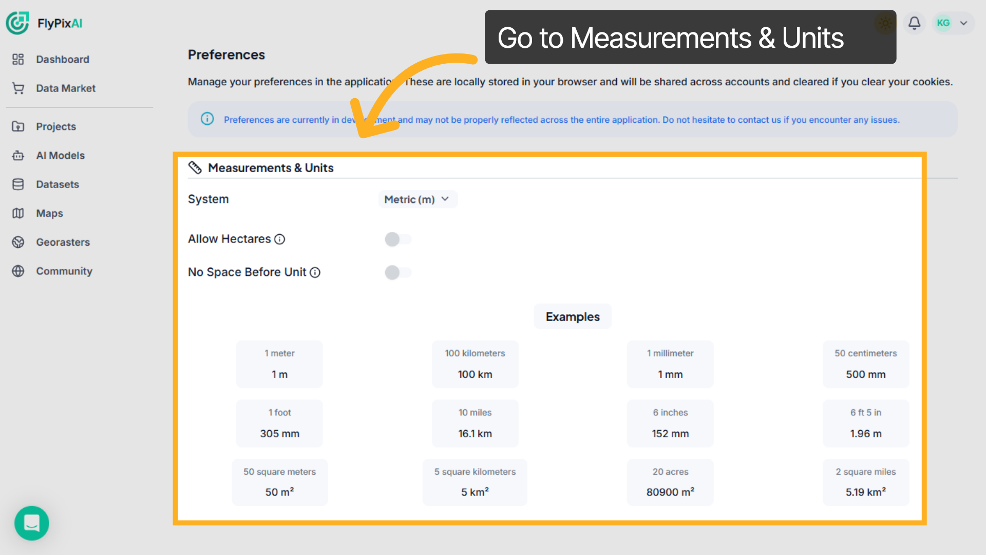
Task: Open notifications bell
Action: [914, 23]
